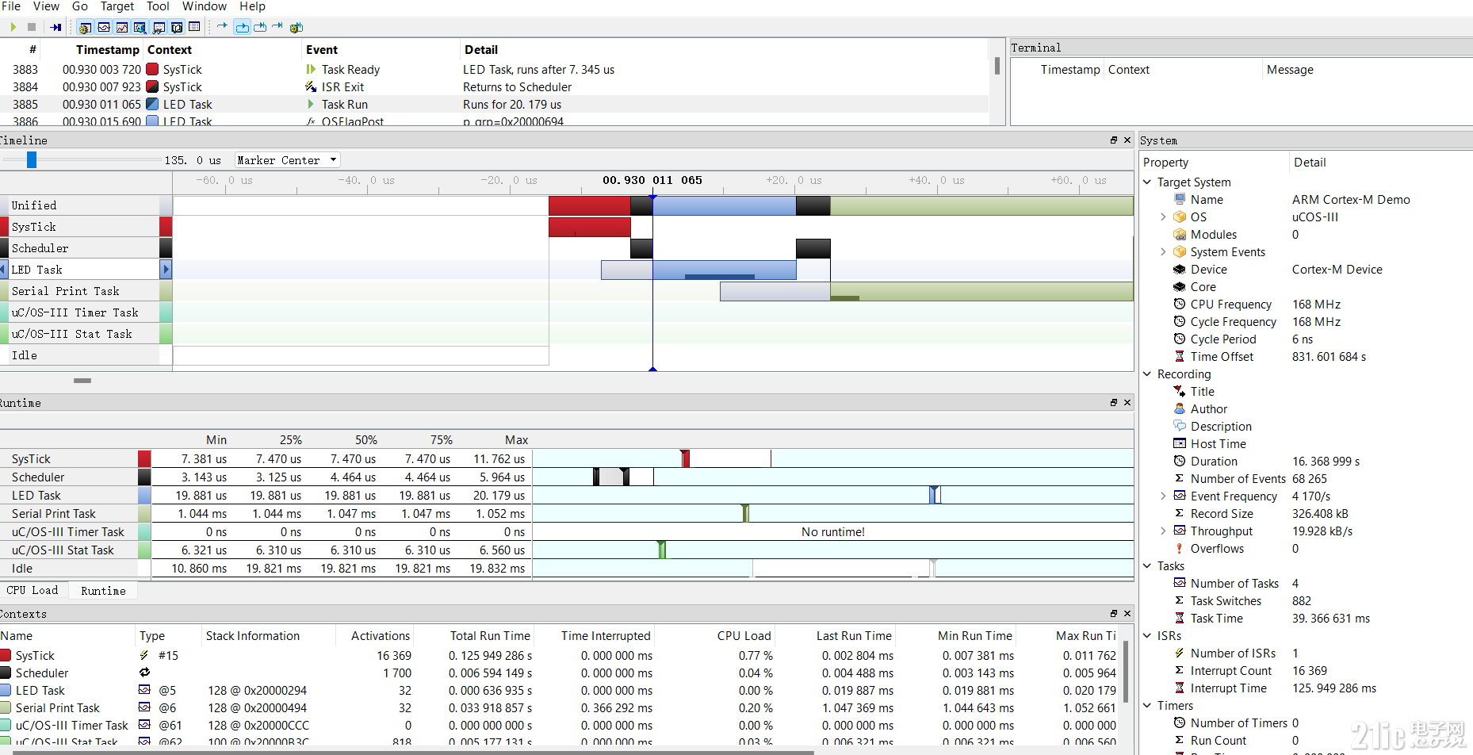The width and height of the screenshot is (1473, 755).
Task: Open the Window menu
Action: 205,6
